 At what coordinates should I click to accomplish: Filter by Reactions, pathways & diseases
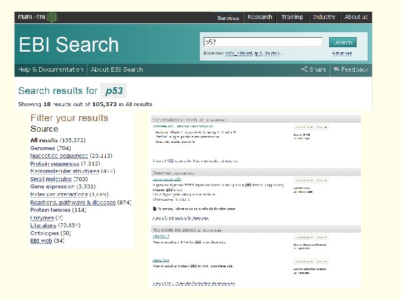point(73,202)
